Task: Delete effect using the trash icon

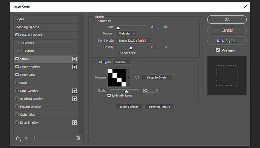Action: click(78, 138)
